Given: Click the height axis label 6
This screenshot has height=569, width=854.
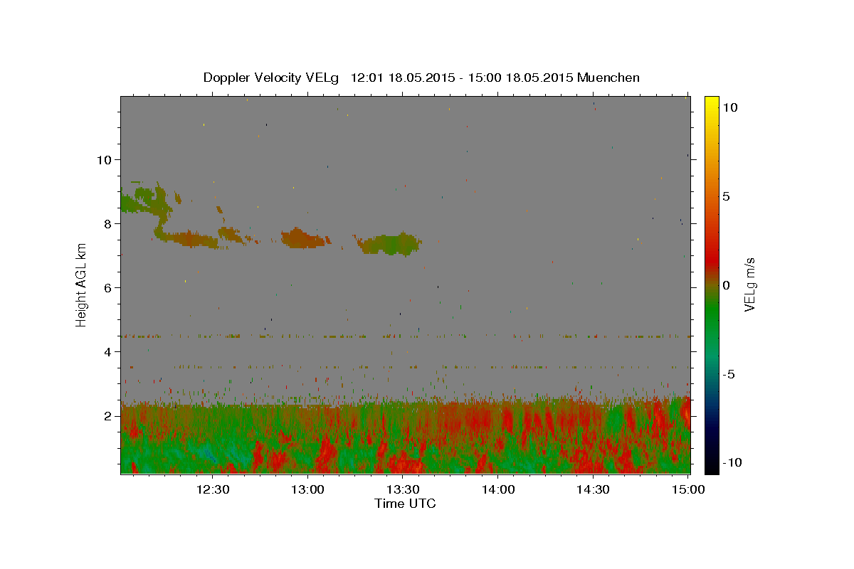Looking at the screenshot, I should [x=107, y=287].
